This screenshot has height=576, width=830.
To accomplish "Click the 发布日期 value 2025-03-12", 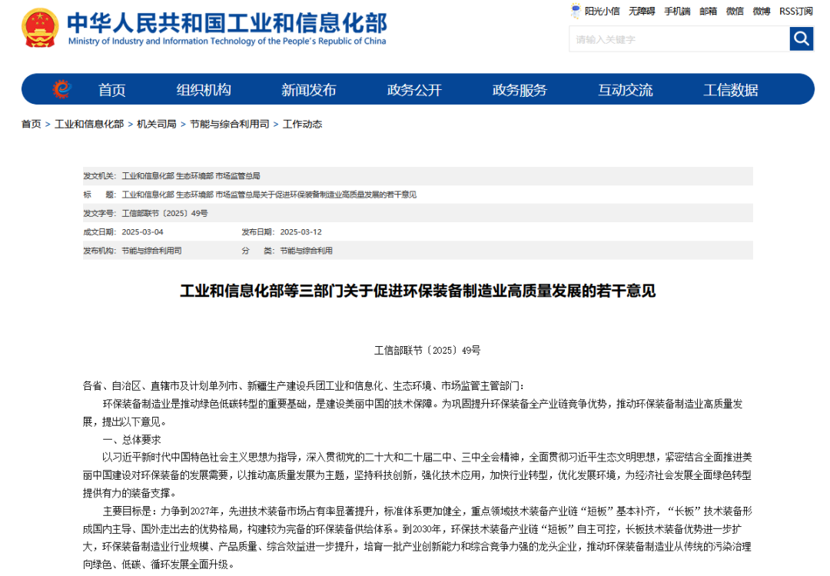I will (300, 232).
